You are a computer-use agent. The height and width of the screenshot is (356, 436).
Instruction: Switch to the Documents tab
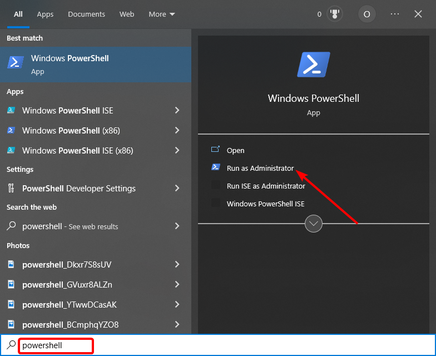click(x=87, y=14)
